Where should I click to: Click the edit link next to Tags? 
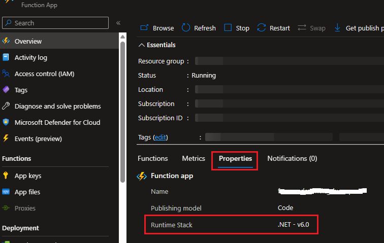(x=160, y=137)
